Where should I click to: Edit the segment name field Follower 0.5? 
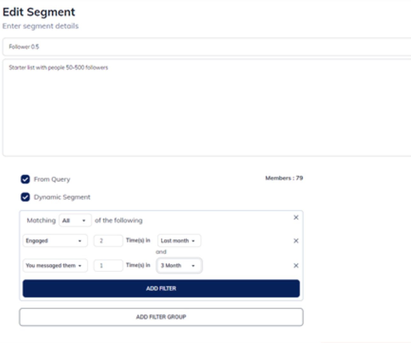[x=207, y=47]
